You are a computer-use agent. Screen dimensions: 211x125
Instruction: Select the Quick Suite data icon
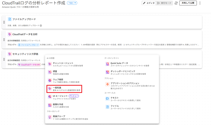point(107,64)
